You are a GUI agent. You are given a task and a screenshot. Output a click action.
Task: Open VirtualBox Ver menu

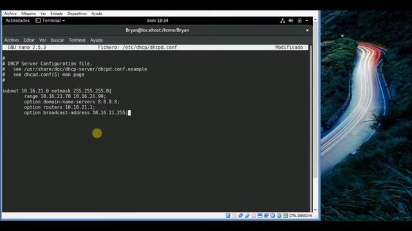pyautogui.click(x=43, y=13)
